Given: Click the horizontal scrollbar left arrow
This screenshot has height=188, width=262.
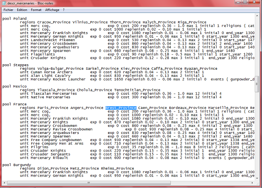Looking at the screenshot, I should click(4, 183).
